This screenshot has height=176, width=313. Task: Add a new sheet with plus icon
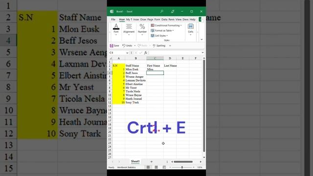151,162
